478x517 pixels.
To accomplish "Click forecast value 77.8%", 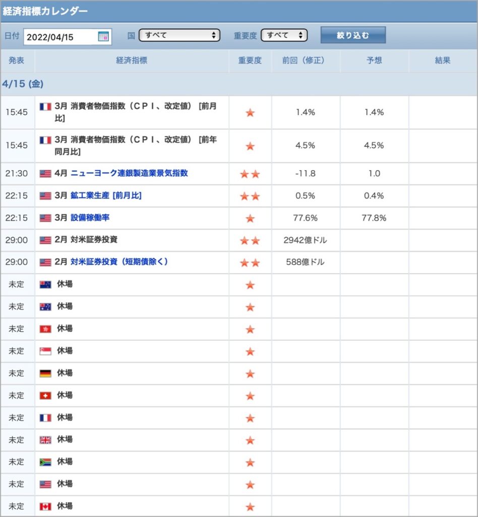I will tap(374, 218).
